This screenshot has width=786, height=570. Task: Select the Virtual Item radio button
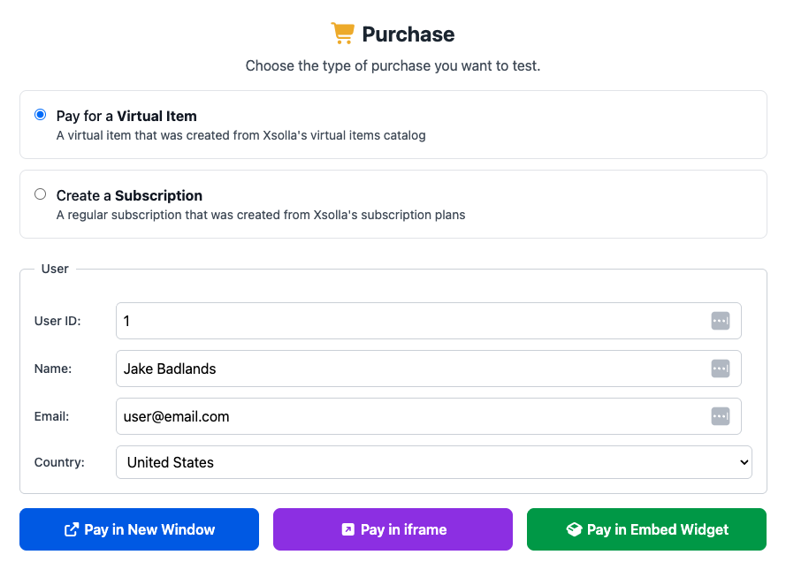(x=40, y=115)
